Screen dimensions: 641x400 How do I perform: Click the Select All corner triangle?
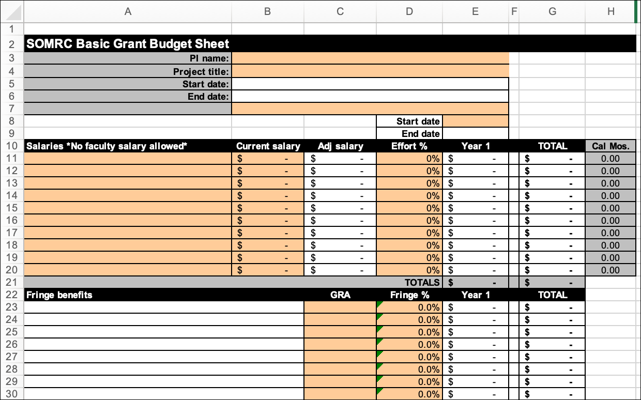click(12, 11)
